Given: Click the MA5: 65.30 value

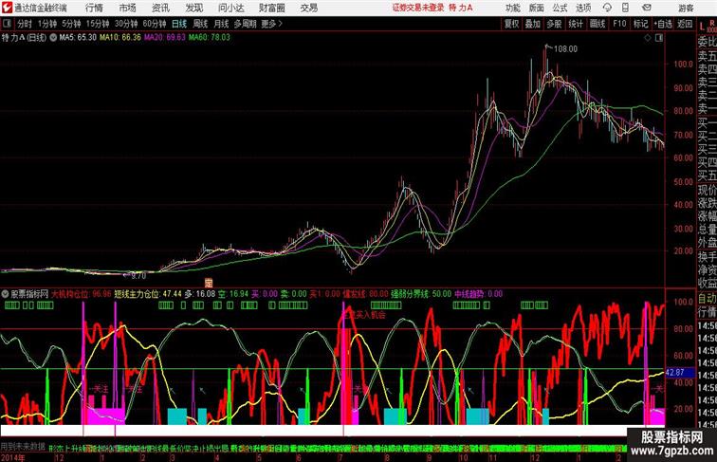Looking at the screenshot, I should (78, 38).
